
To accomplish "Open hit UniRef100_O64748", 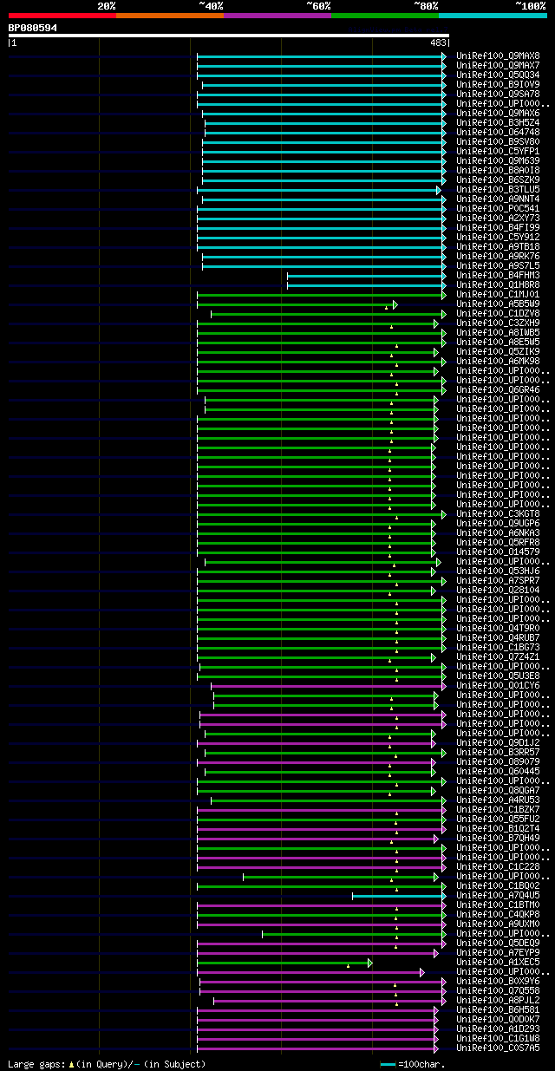I will coord(499,133).
